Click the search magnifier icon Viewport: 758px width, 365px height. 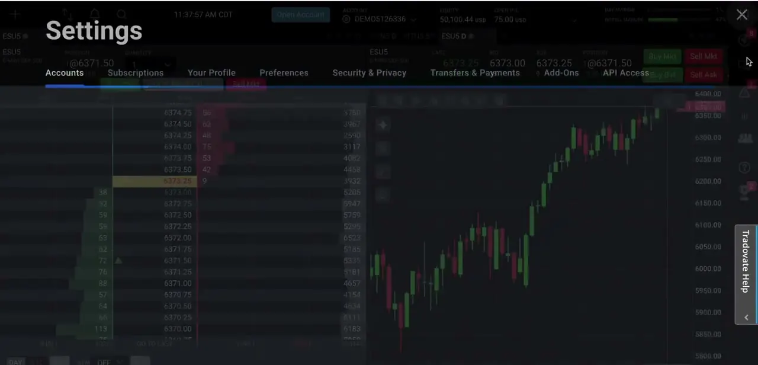point(121,14)
